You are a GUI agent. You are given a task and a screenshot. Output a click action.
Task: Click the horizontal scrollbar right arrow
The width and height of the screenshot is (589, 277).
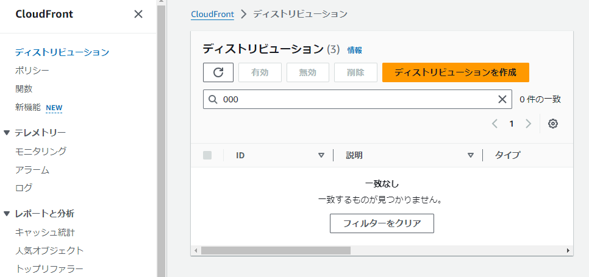[568, 250]
